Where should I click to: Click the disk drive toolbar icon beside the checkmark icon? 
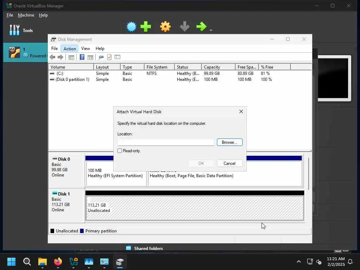101,57
